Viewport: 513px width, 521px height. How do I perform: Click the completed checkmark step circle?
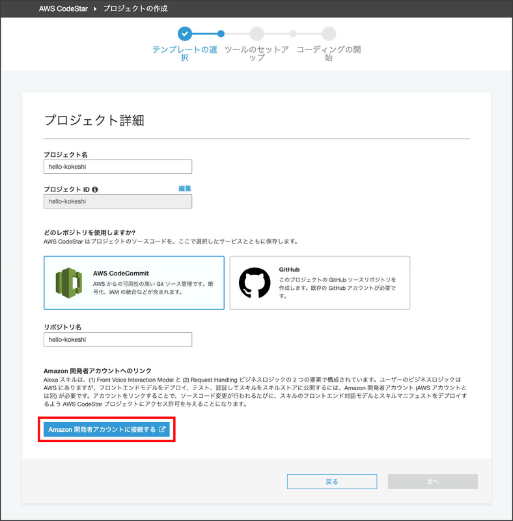[x=185, y=34]
